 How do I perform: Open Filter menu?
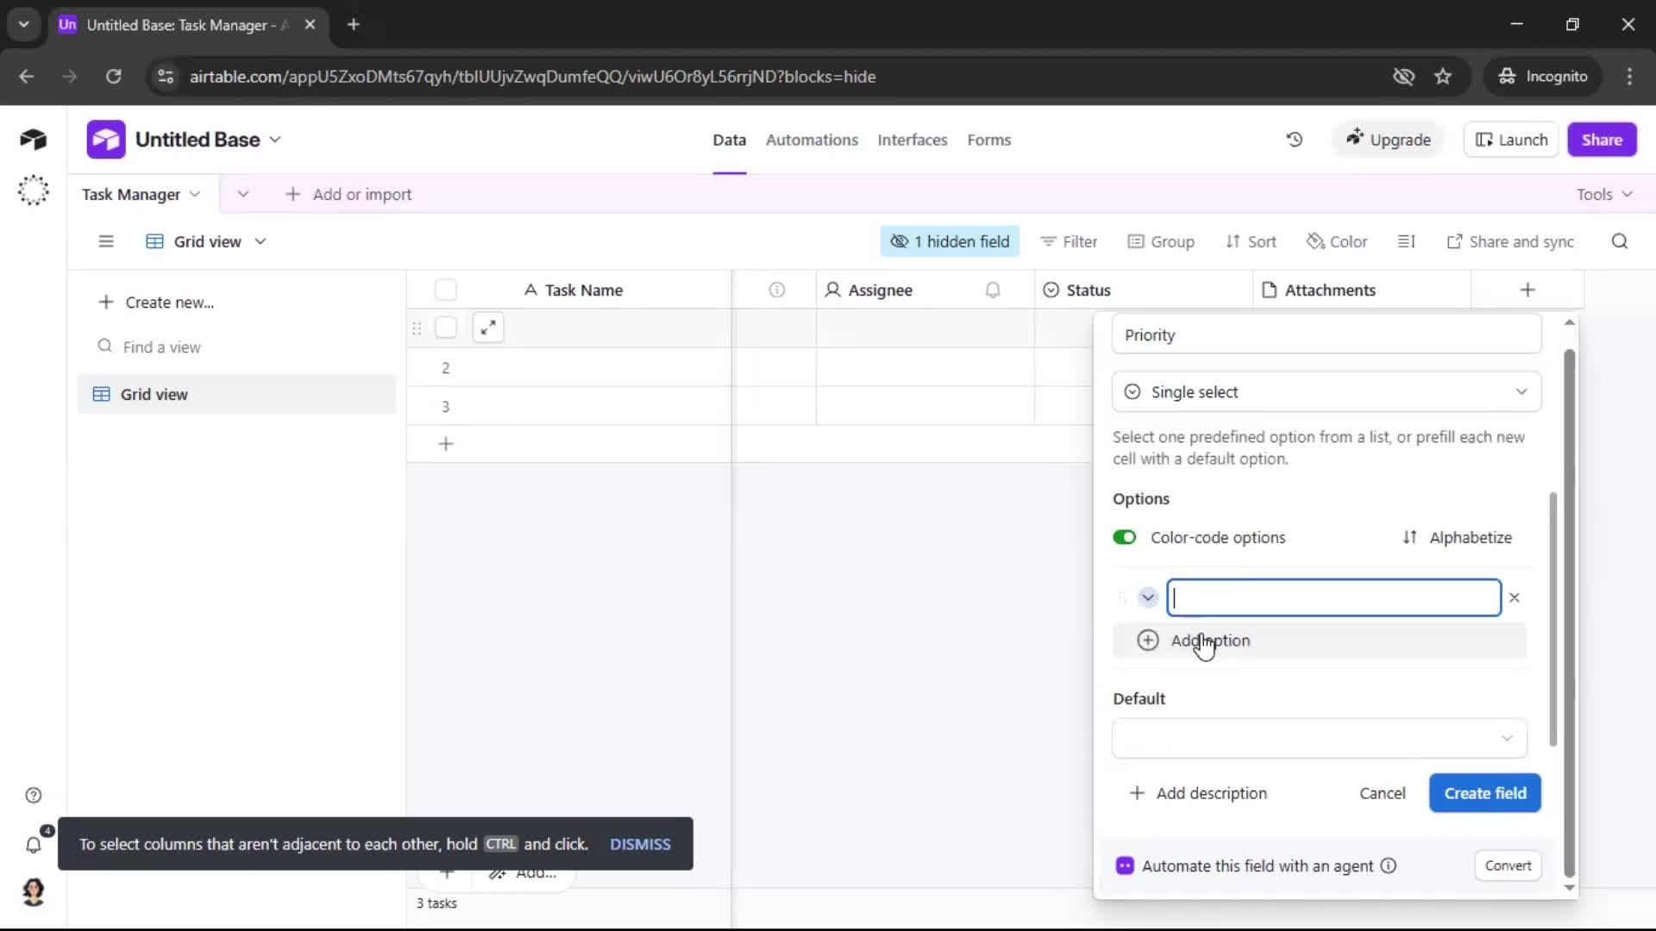coord(1069,241)
